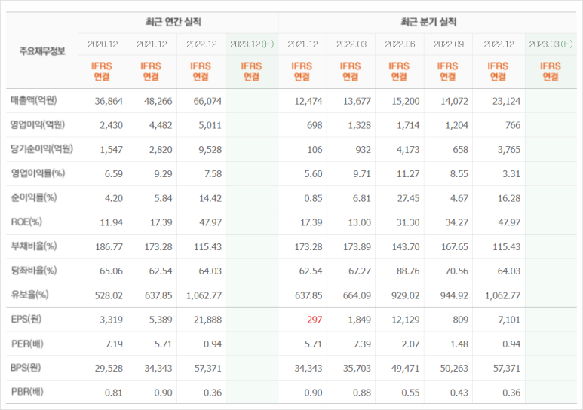Click net income value 3,765
Image resolution: width=583 pixels, height=410 pixels.
coord(509,150)
